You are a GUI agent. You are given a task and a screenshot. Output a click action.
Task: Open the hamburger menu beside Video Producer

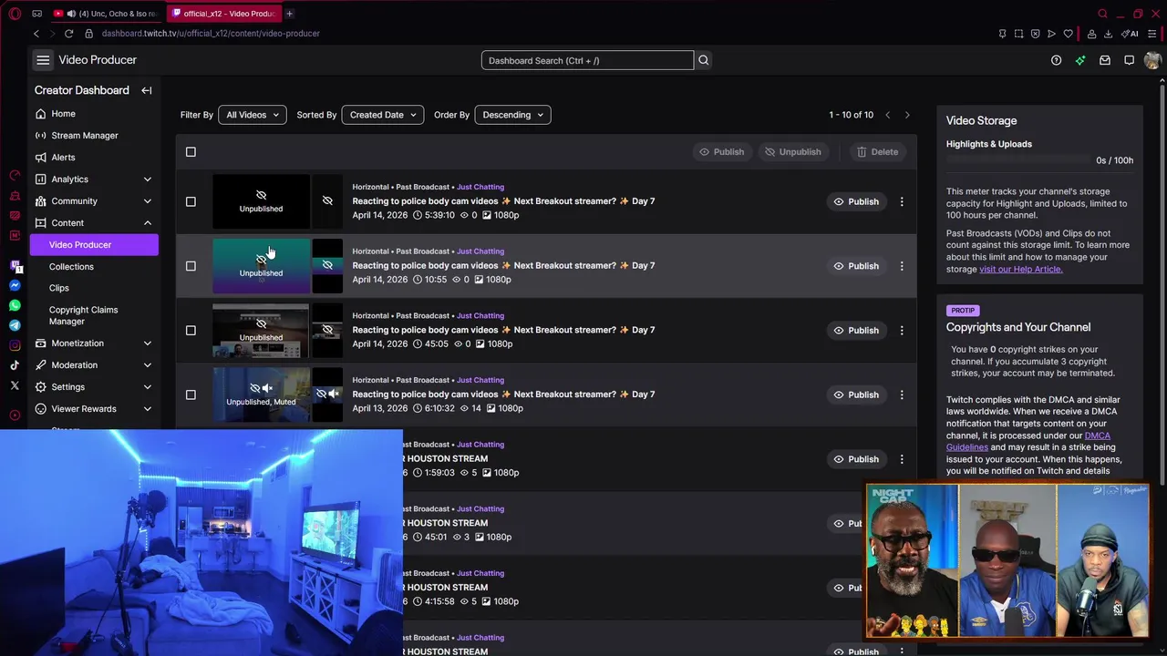coord(43,60)
